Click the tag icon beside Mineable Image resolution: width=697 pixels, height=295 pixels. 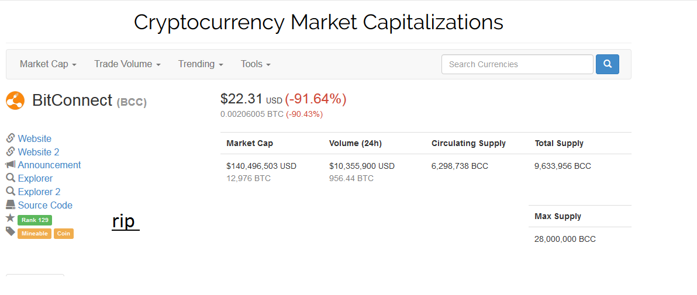tap(11, 232)
